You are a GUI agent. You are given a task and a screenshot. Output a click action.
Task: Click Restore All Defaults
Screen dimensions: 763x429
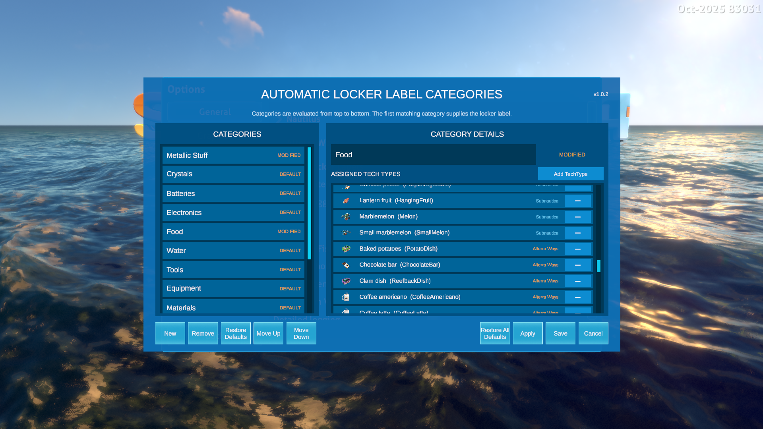coord(495,333)
